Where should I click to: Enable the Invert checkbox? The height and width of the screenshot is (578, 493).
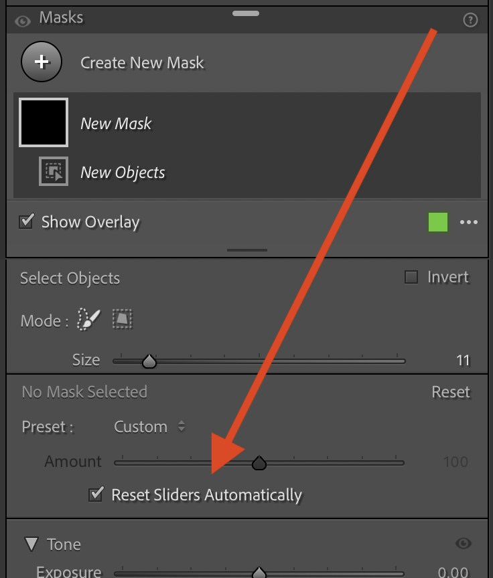point(411,276)
